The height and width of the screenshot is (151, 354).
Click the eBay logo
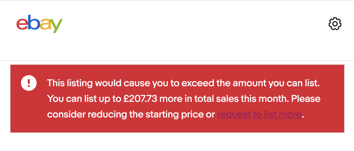(39, 24)
